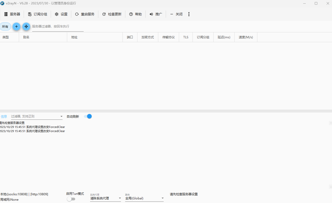Add a subscription group with plus button
The height and width of the screenshot is (203, 332).
click(16, 26)
